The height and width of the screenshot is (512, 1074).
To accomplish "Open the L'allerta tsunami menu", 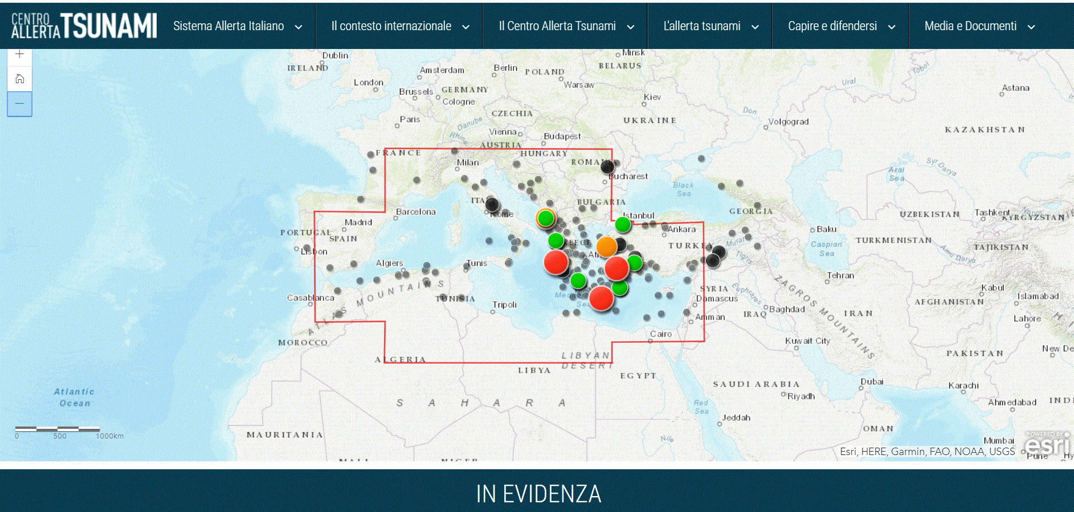I will click(702, 26).
